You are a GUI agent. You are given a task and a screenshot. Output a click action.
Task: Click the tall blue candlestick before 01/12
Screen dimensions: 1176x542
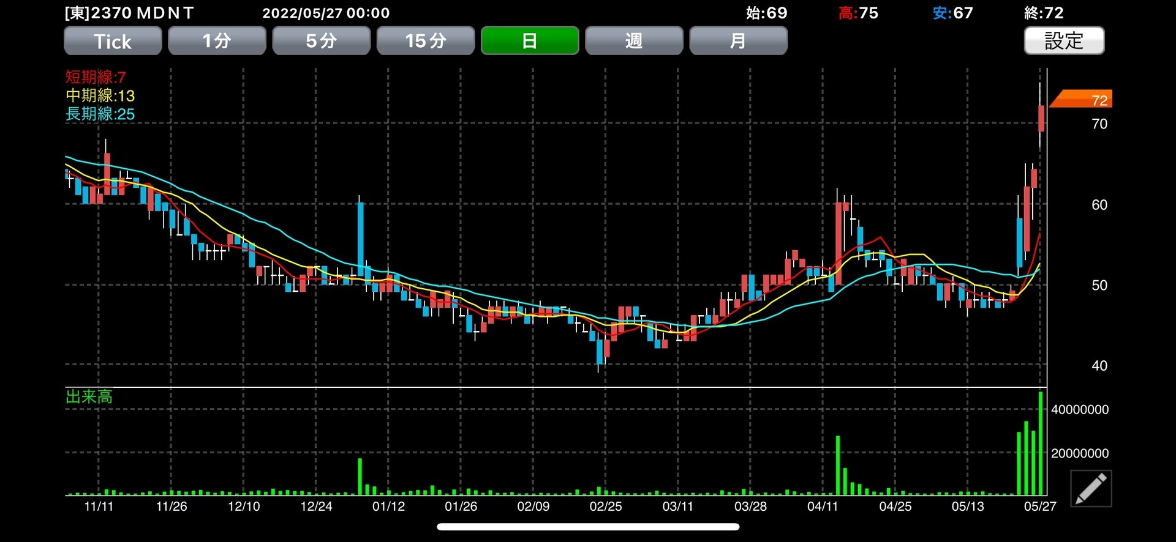[x=360, y=239]
